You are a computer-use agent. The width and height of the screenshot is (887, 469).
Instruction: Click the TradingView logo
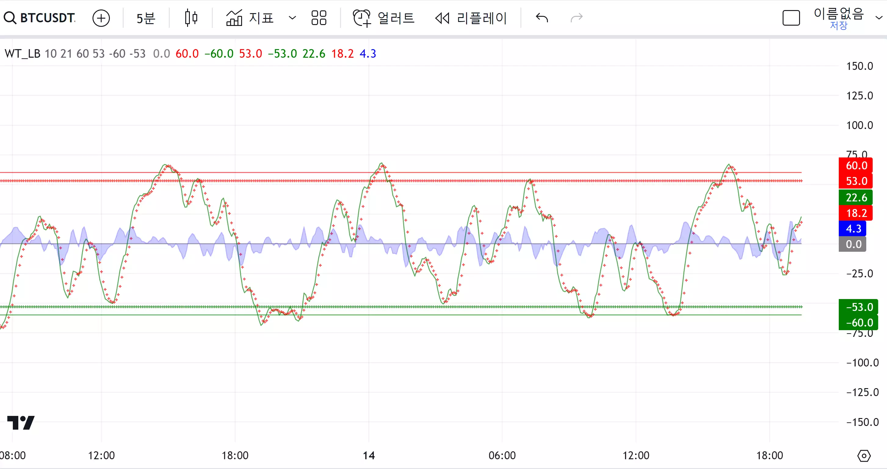pyautogui.click(x=21, y=423)
